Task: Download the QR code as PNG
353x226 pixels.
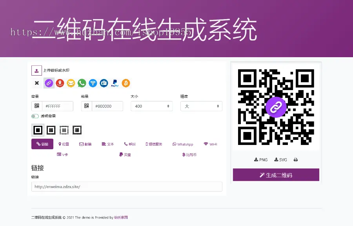Action: click(x=261, y=160)
